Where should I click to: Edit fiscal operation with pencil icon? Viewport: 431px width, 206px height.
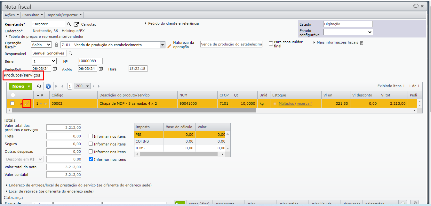169,46
